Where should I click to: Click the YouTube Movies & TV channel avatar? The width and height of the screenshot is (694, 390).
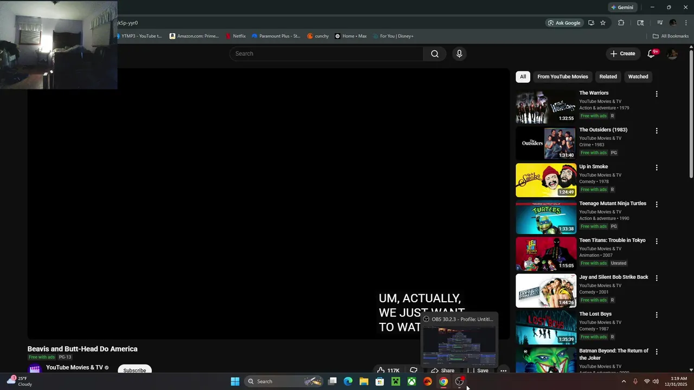[35, 369]
